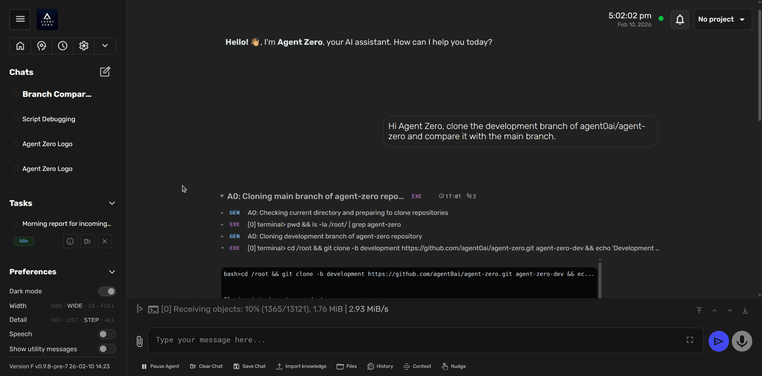Save Chat

(249, 366)
